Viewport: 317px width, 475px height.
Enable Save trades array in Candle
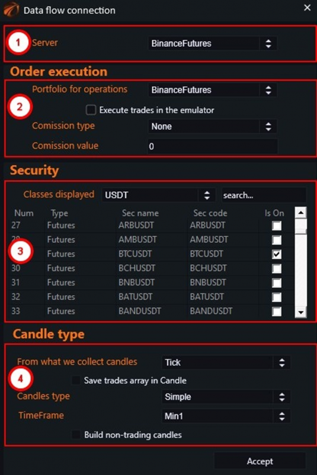pos(76,380)
